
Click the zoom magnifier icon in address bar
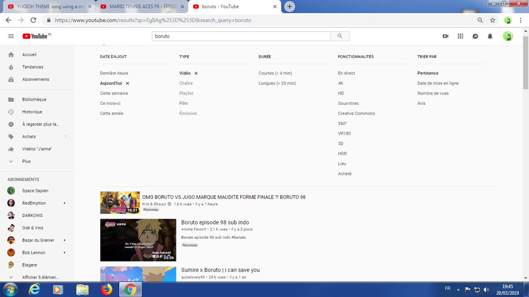480,20
